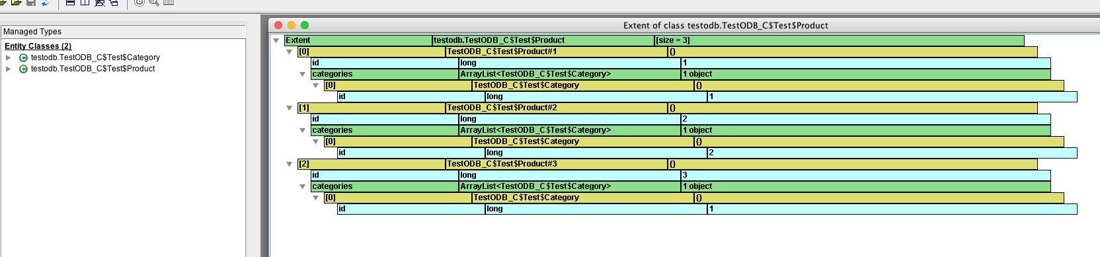1100x257 pixels.
Task: Select the TestODB_C$Test$Product#2 cell
Action: pyautogui.click(x=557, y=108)
